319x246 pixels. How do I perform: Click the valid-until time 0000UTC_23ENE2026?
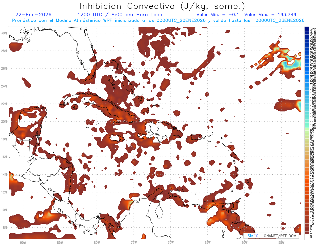click(x=280, y=20)
